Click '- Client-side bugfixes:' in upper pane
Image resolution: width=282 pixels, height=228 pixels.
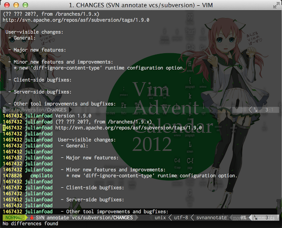[x=40, y=80]
